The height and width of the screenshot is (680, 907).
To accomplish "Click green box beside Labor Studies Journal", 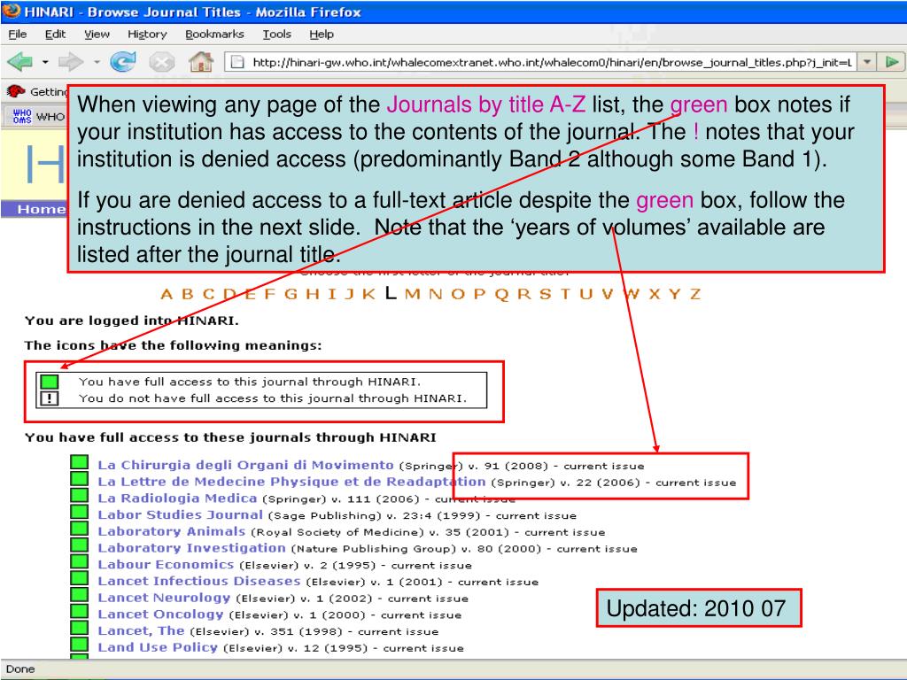I will coord(79,513).
